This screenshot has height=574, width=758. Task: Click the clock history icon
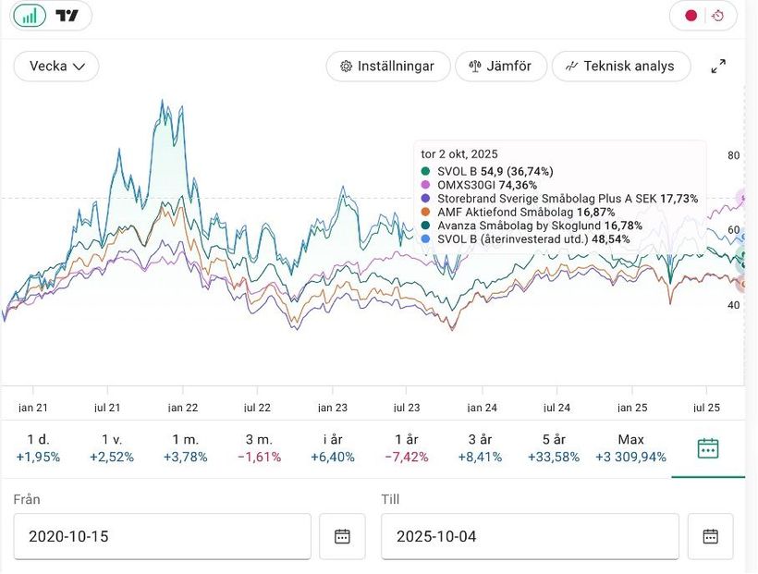[718, 16]
